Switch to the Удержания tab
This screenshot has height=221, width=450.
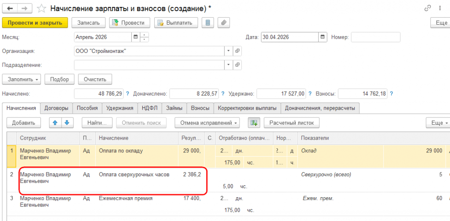pyautogui.click(x=120, y=108)
